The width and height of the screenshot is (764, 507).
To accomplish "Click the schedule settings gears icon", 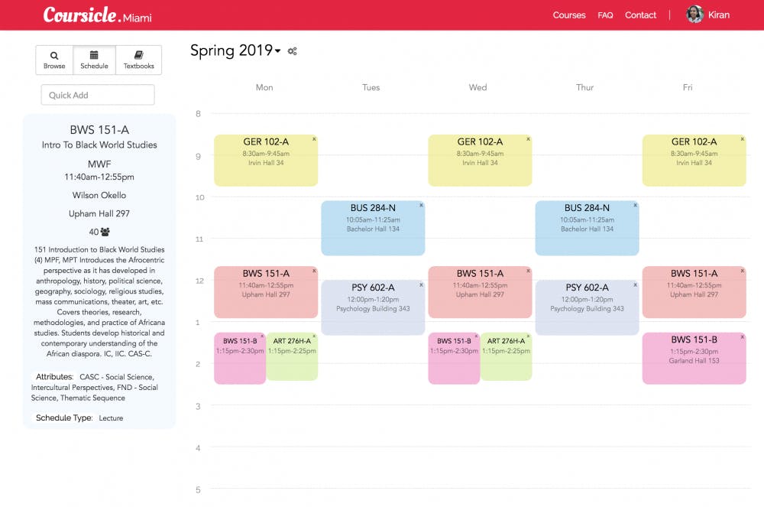I will coord(292,51).
